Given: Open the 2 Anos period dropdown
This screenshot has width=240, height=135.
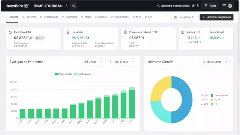Looking at the screenshot, I should coord(94,62).
